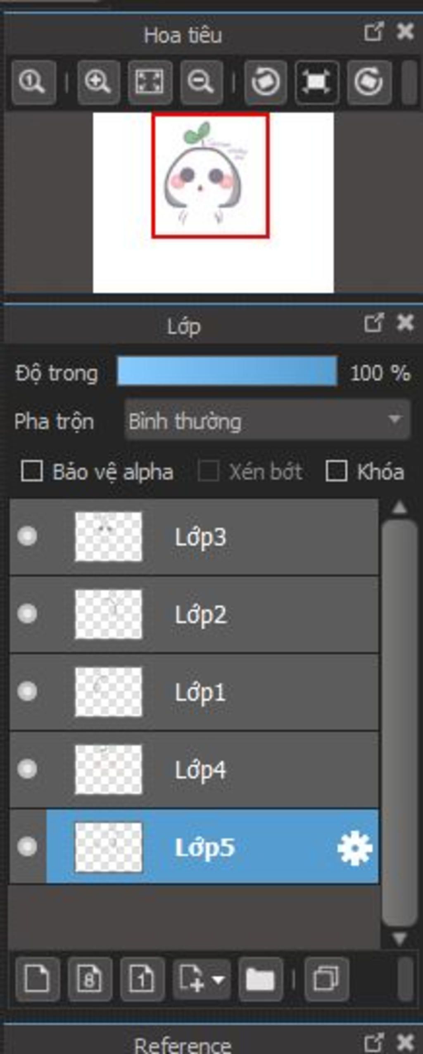Rotate canvas left in navigator

pos(265,82)
